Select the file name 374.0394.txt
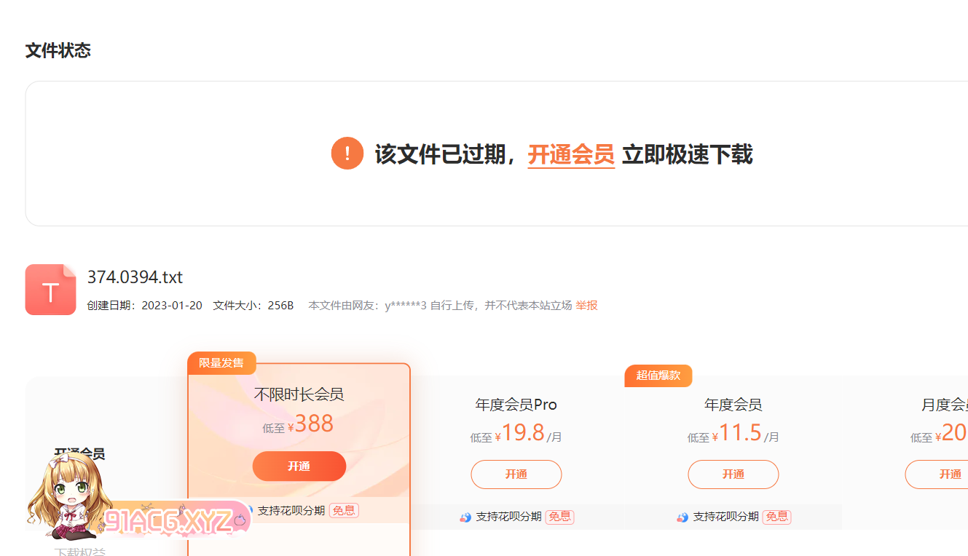 [x=135, y=277]
